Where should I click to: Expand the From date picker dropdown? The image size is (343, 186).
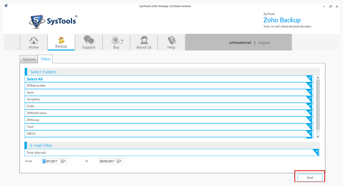point(65,161)
